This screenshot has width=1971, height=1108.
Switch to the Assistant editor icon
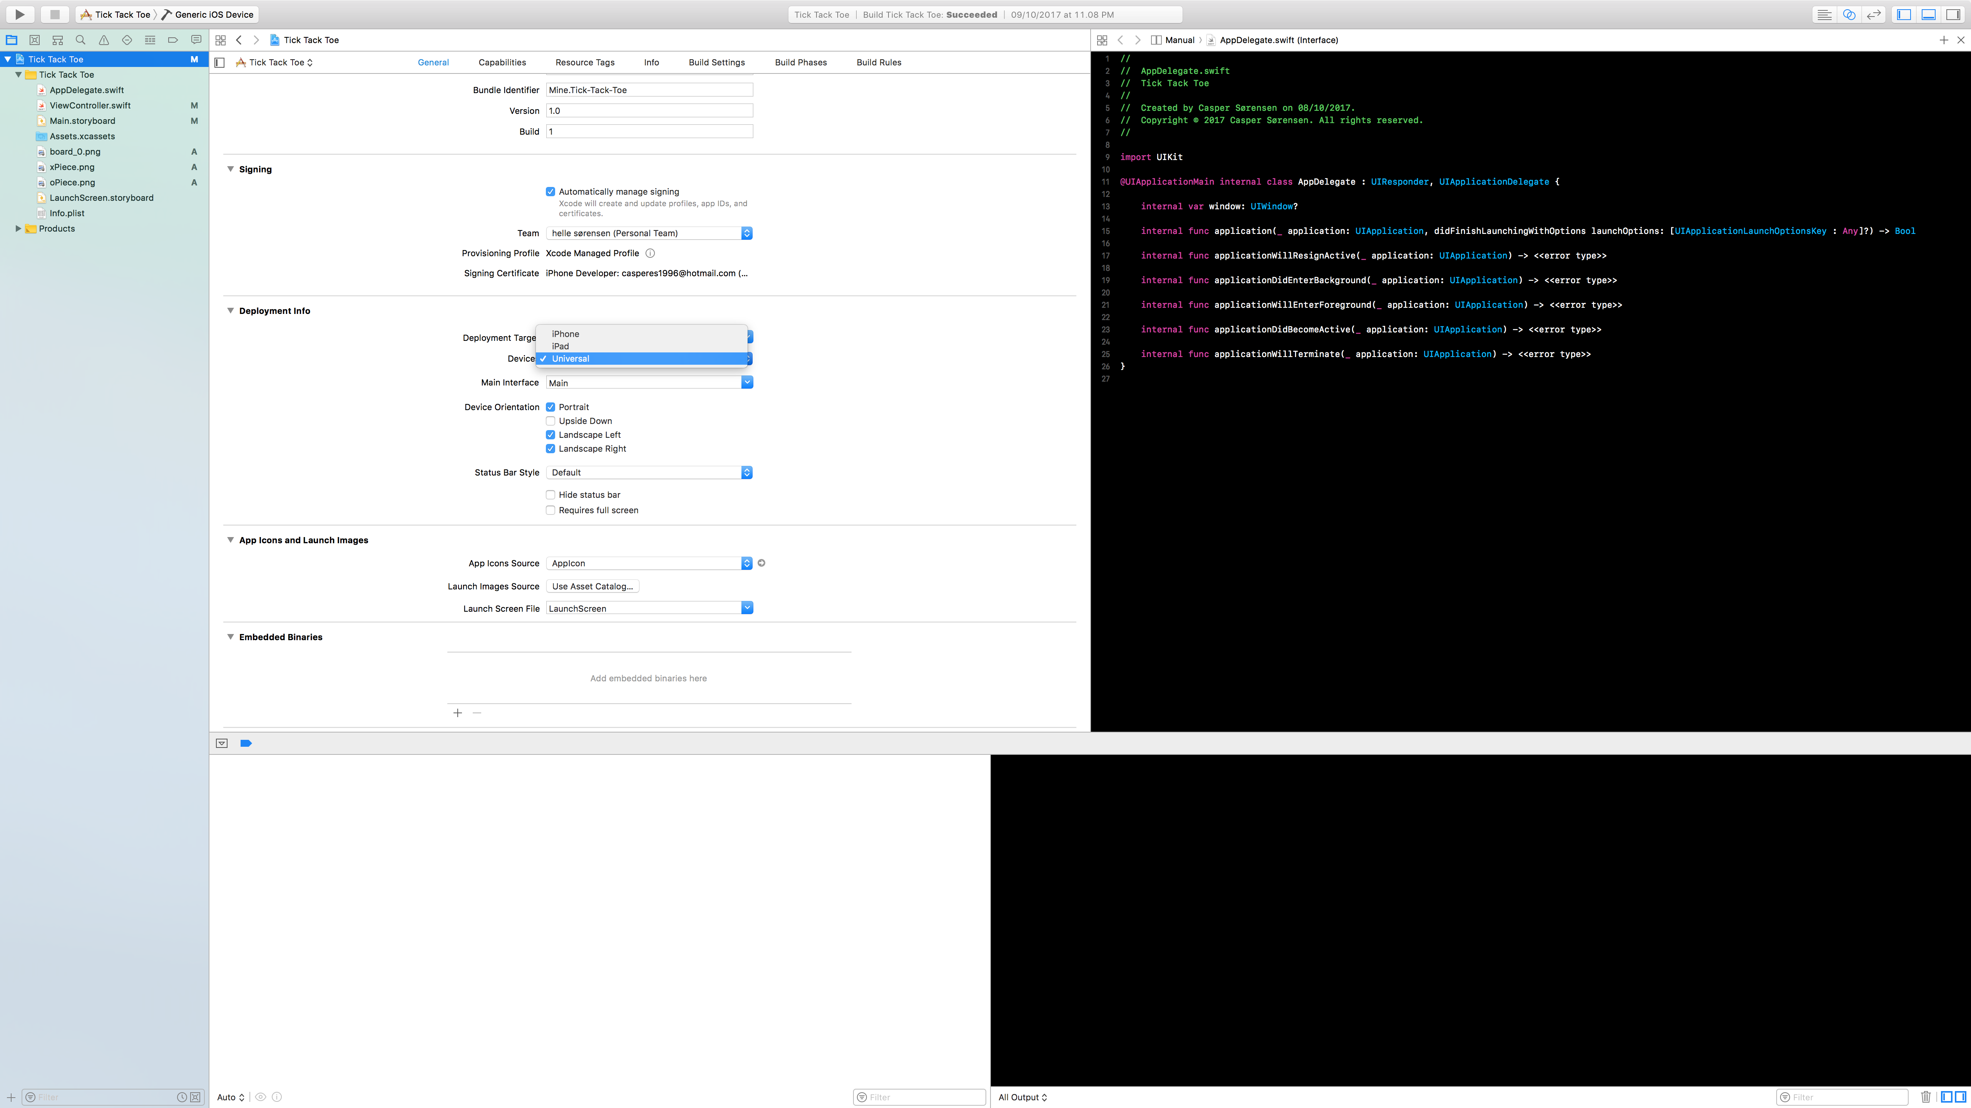(x=1849, y=15)
